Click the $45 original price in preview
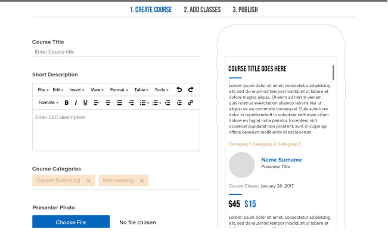388x239 pixels. coord(234,204)
